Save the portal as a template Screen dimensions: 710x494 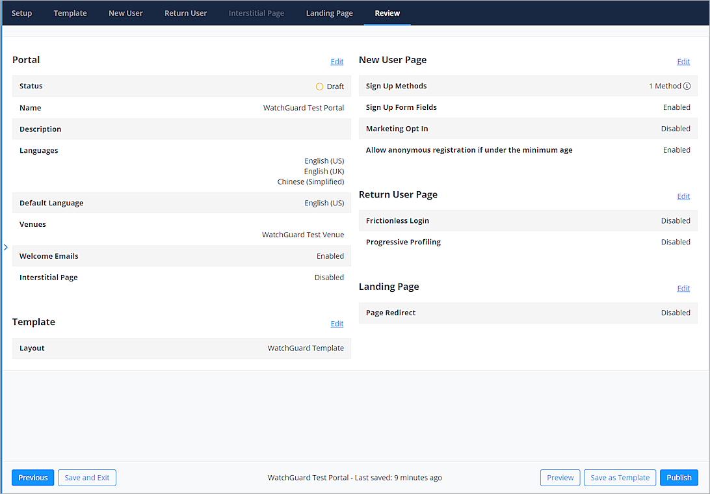coord(620,477)
